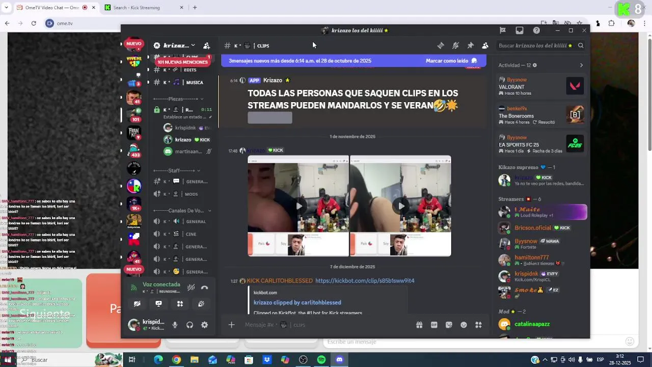
Task: Mute microphone in user panel
Action: 175,325
